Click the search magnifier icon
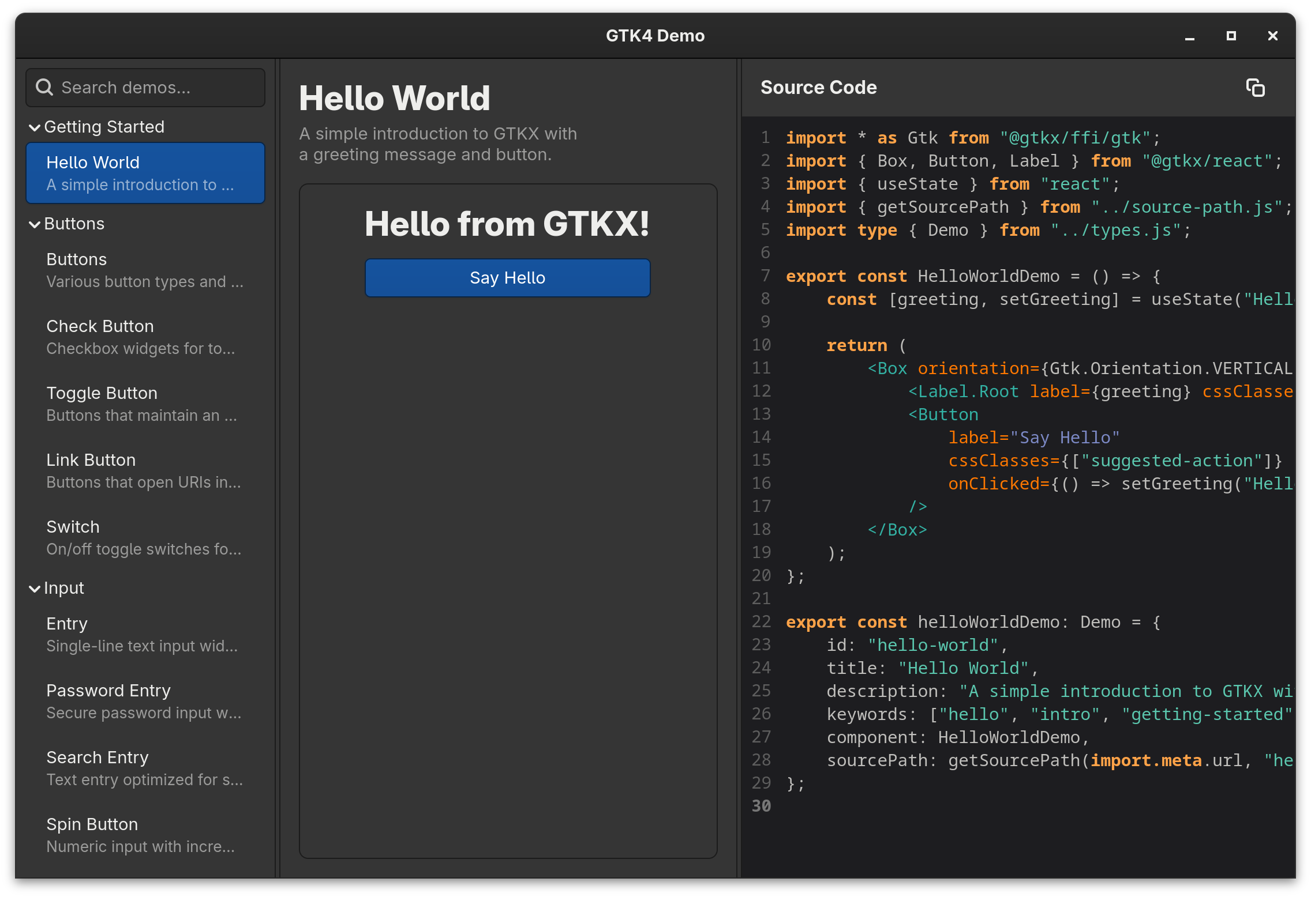 [45, 86]
